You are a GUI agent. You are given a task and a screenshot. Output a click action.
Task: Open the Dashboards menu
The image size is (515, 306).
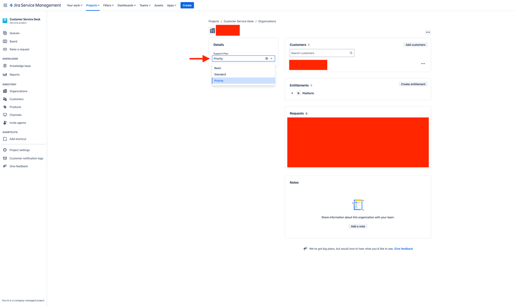pyautogui.click(x=125, y=5)
